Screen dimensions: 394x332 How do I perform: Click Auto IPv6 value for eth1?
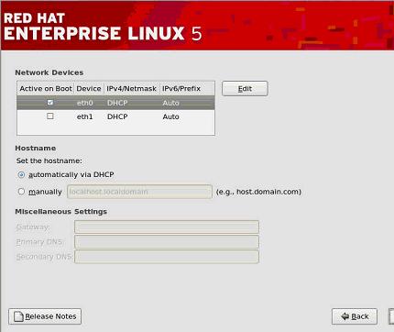[x=170, y=116]
